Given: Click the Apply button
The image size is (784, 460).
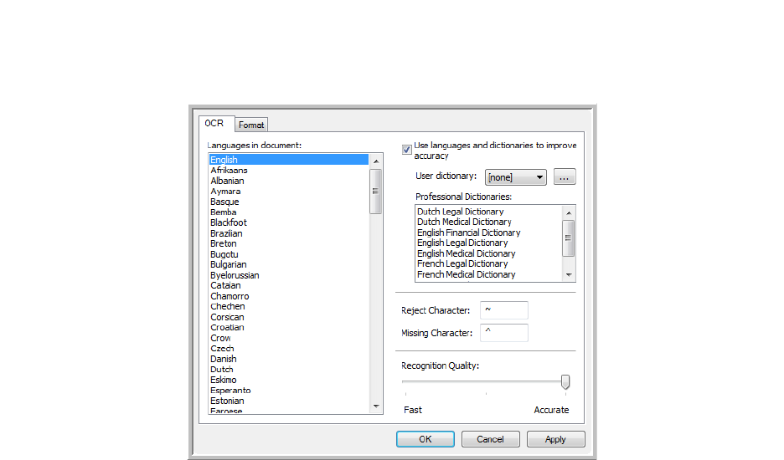Looking at the screenshot, I should point(555,439).
